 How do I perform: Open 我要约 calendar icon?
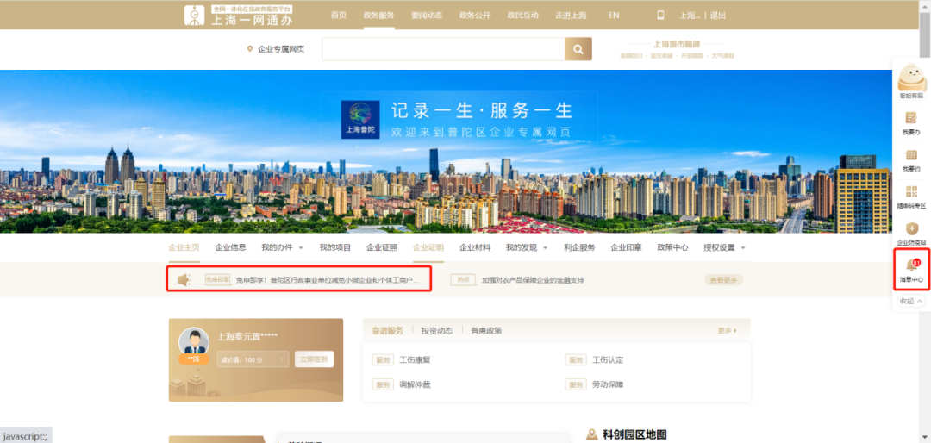coord(911,156)
